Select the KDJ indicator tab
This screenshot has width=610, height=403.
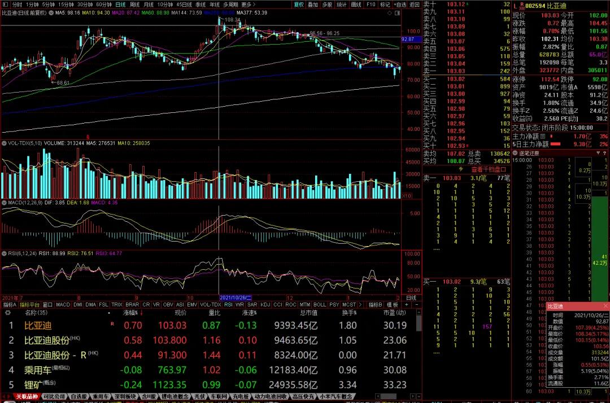265,305
